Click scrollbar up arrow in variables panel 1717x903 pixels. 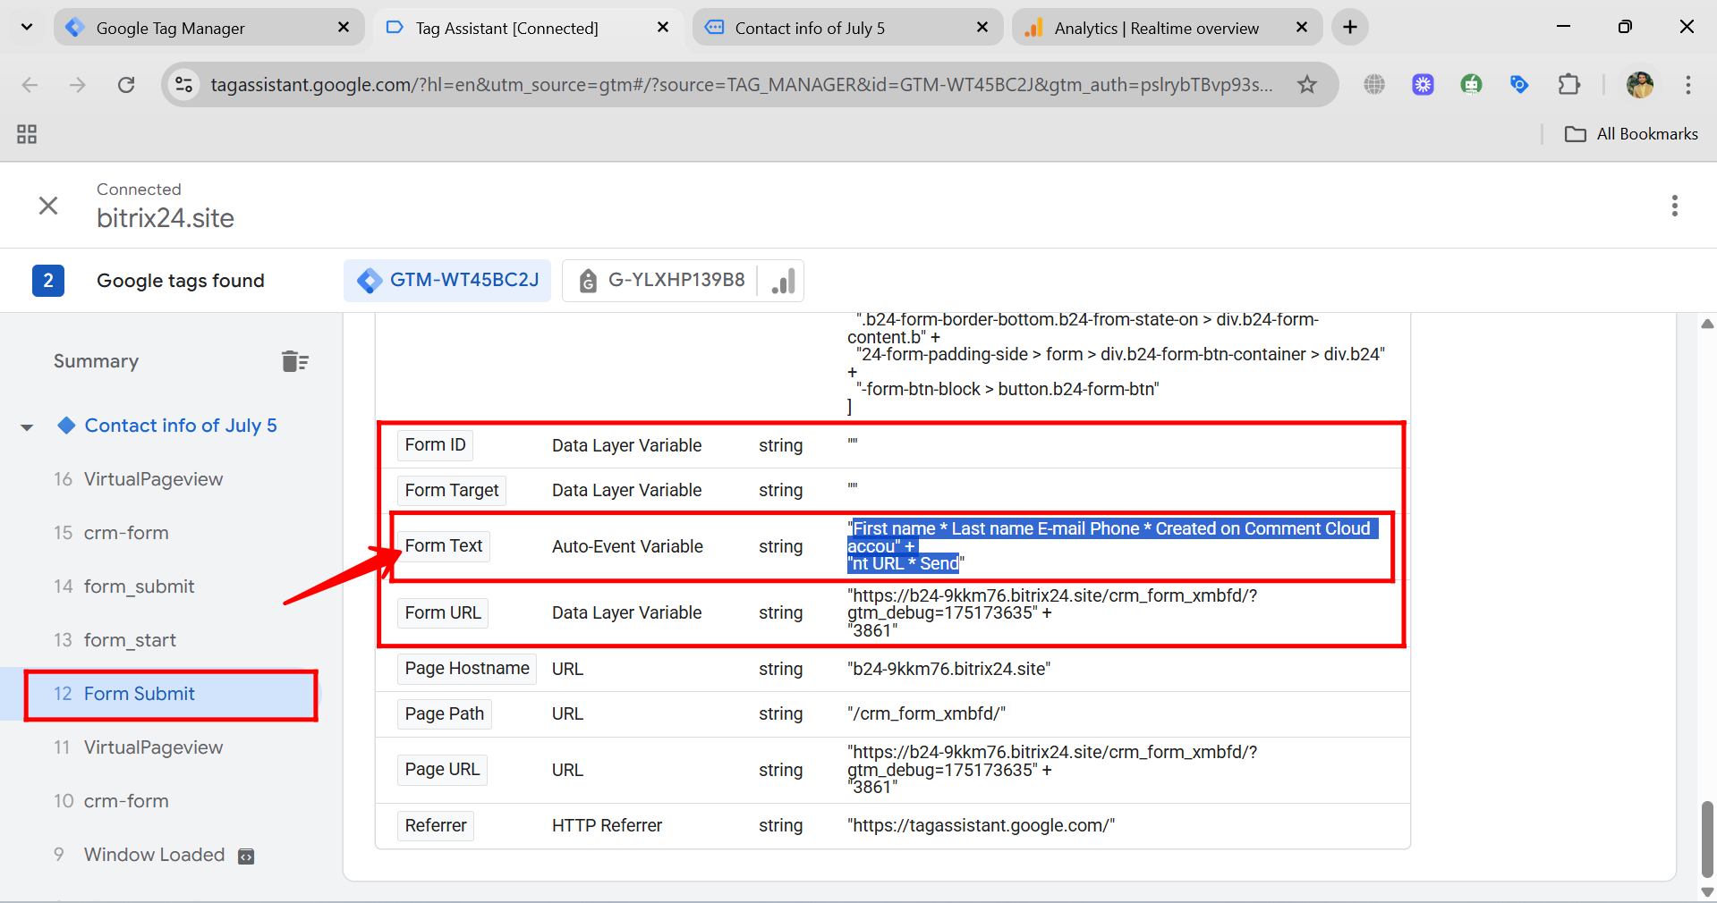pyautogui.click(x=1707, y=324)
